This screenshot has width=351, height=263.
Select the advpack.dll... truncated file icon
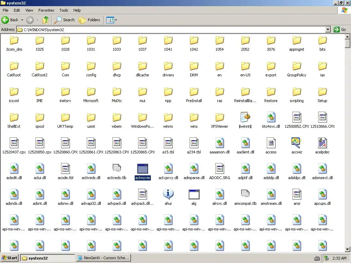point(142,195)
